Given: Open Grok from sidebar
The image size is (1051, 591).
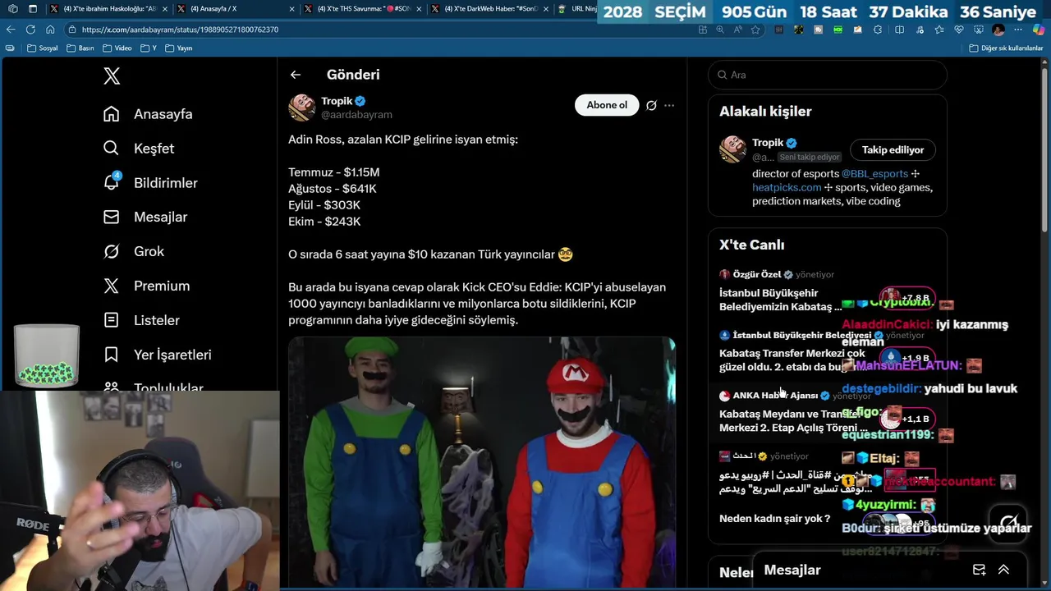Looking at the screenshot, I should point(134,251).
